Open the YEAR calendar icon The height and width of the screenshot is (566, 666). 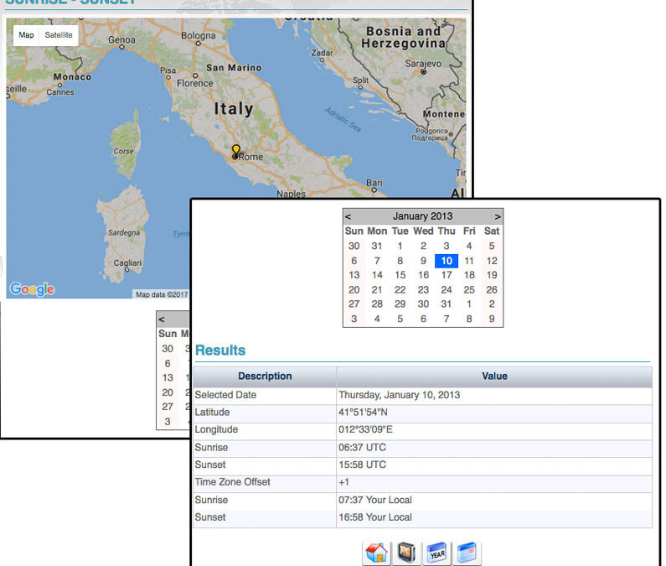(436, 553)
